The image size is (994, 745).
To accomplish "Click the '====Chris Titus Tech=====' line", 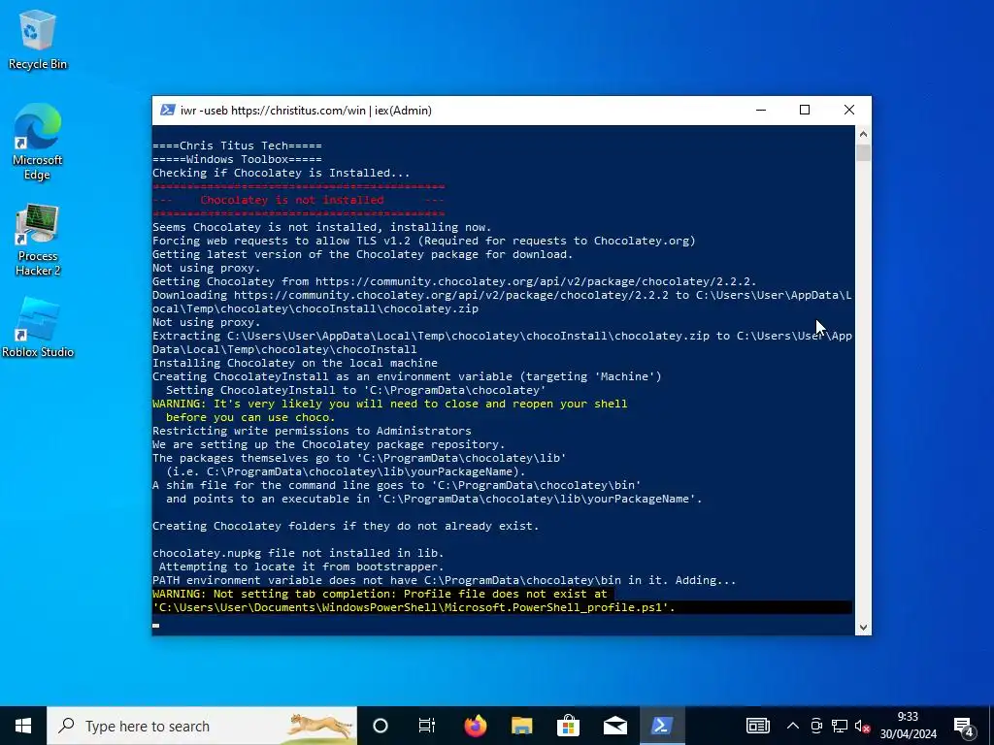I will point(237,146).
